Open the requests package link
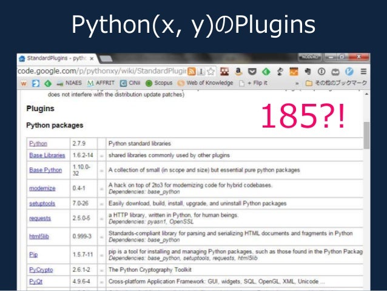The width and height of the screenshot is (387, 291). coord(40,218)
